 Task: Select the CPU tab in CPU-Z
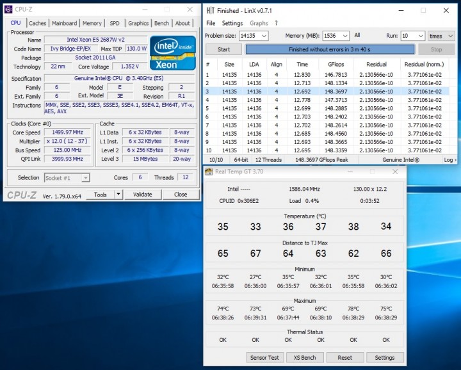pyautogui.click(x=15, y=23)
